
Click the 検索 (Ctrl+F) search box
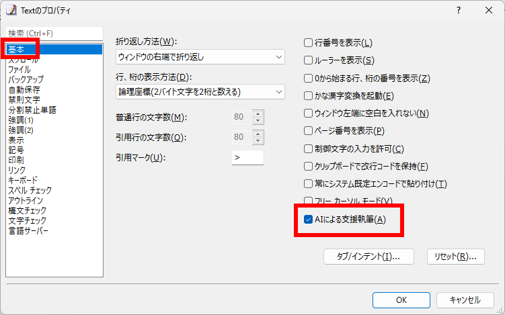coord(54,34)
